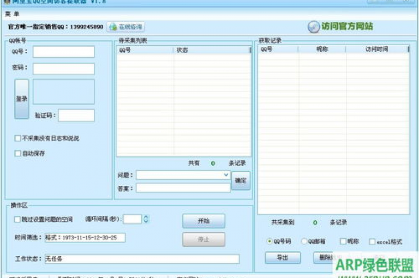
Task: Click the 停止 stop button
Action: pyautogui.click(x=203, y=239)
